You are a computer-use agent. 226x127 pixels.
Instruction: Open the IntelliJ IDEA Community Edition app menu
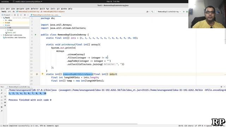pos(28,1)
